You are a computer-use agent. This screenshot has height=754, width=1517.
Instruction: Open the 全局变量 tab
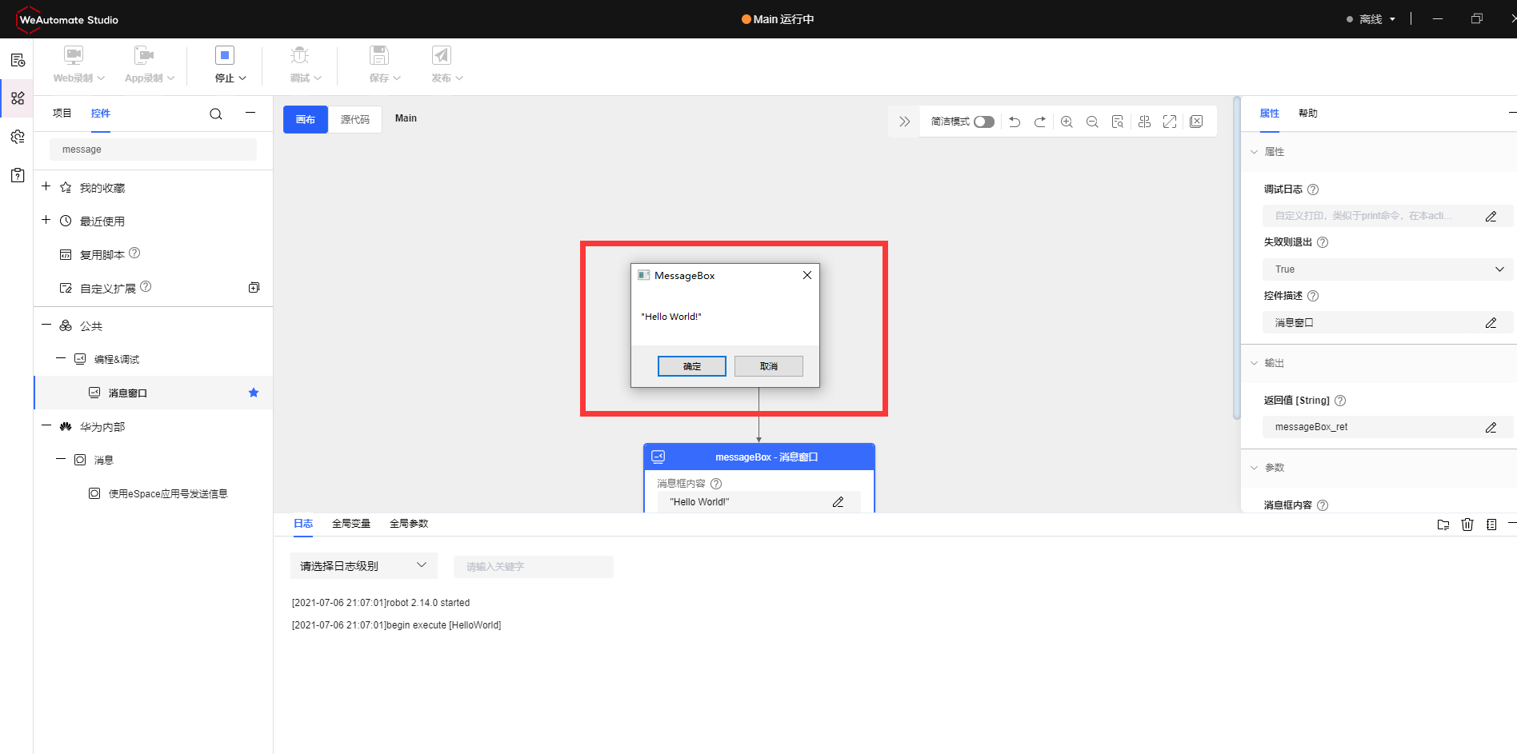coord(351,524)
